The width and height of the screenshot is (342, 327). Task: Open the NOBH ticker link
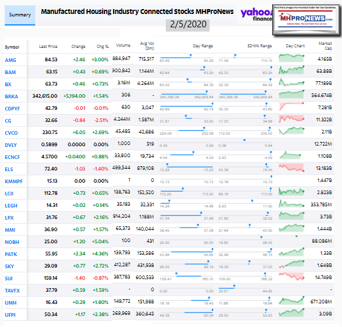tap(12, 242)
